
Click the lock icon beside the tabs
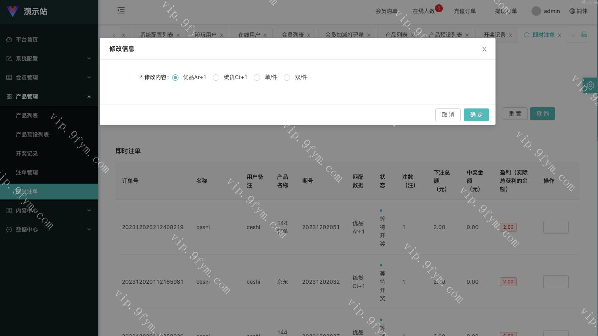[584, 34]
